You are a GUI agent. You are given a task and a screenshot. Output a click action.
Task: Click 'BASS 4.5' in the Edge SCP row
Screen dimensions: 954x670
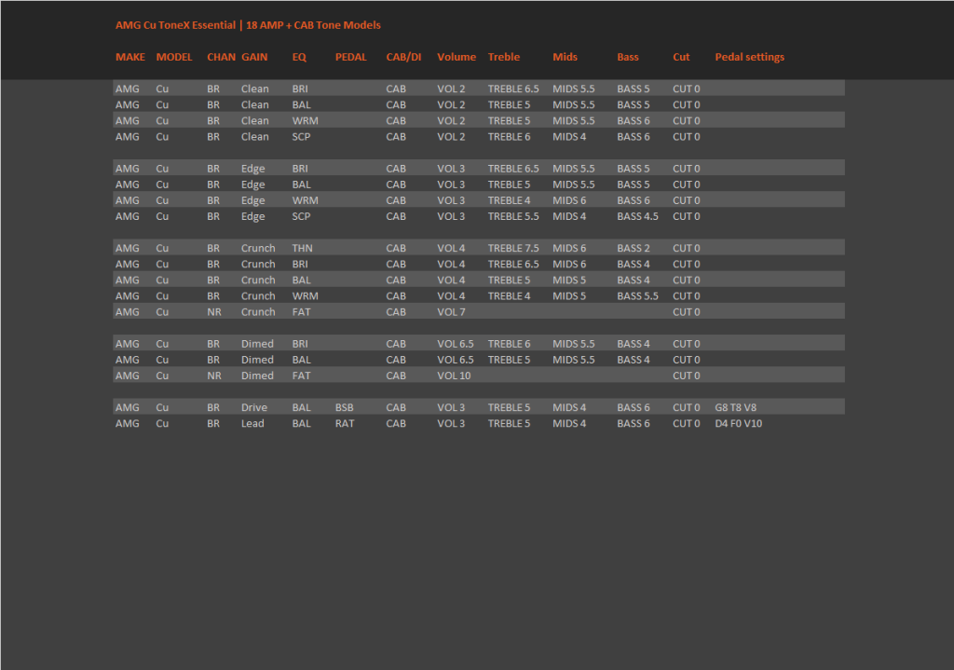click(637, 216)
